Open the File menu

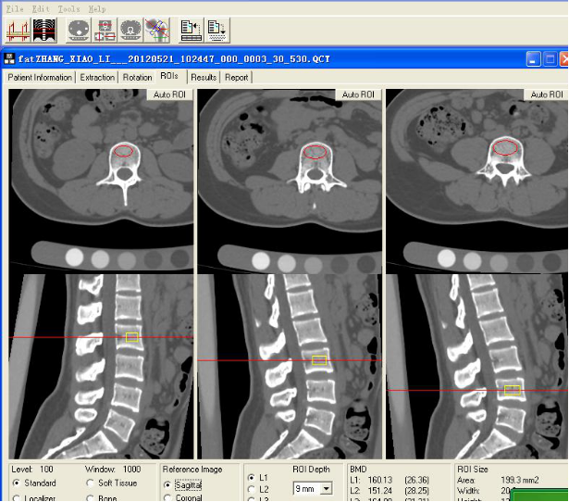pyautogui.click(x=15, y=8)
